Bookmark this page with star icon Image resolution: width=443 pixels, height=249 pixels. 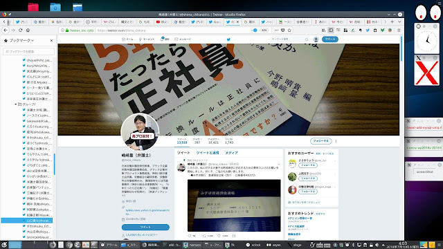[x=289, y=30]
